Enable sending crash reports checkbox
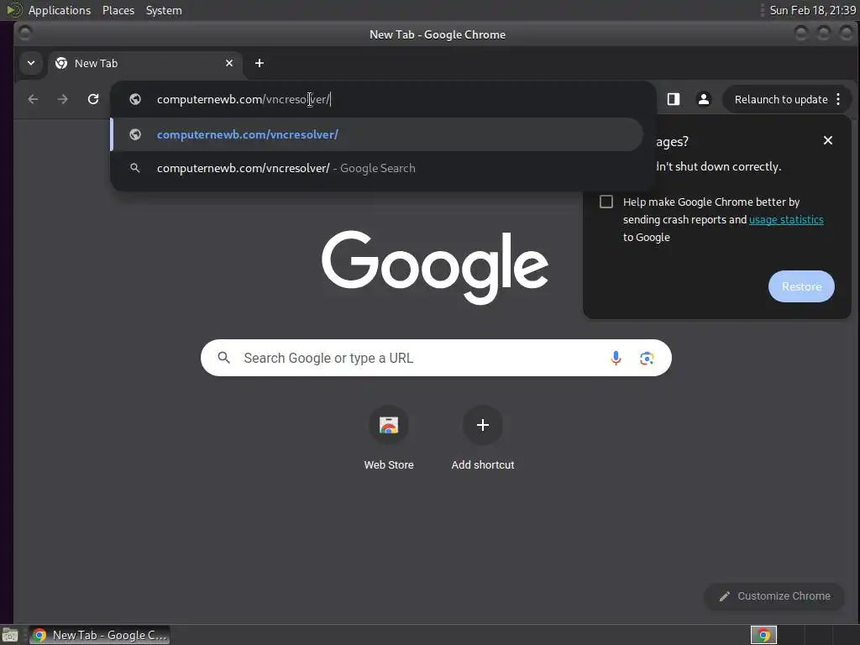Viewport: 860px width, 645px height. [x=606, y=202]
